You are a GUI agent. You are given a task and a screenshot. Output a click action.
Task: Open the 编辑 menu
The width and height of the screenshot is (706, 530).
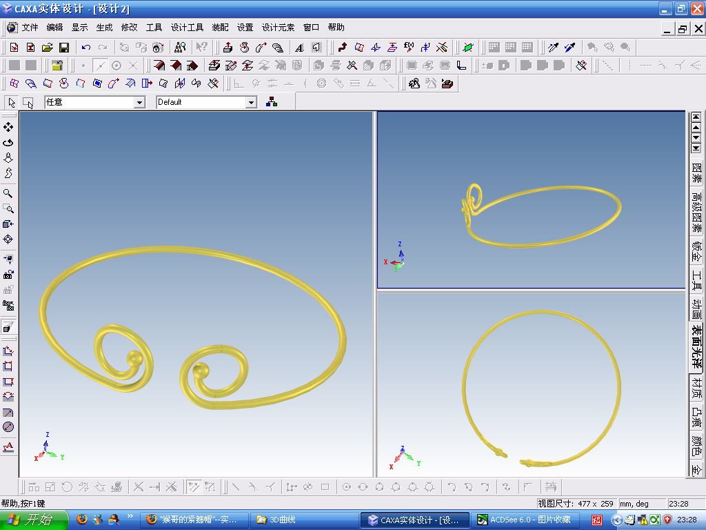pyautogui.click(x=55, y=28)
